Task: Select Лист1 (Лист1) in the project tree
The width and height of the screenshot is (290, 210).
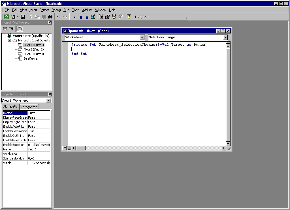Action: [x=33, y=45]
